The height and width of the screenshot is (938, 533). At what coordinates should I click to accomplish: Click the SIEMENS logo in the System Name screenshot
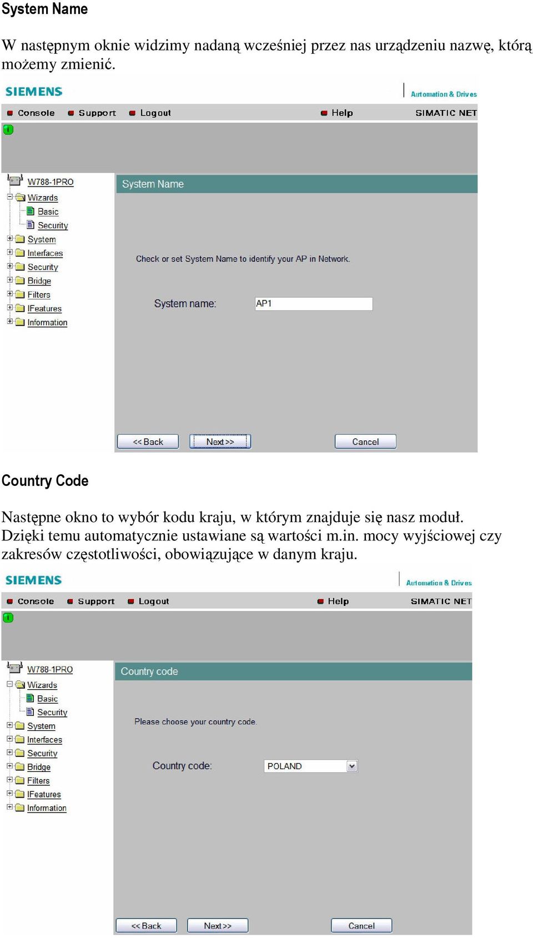(x=34, y=92)
